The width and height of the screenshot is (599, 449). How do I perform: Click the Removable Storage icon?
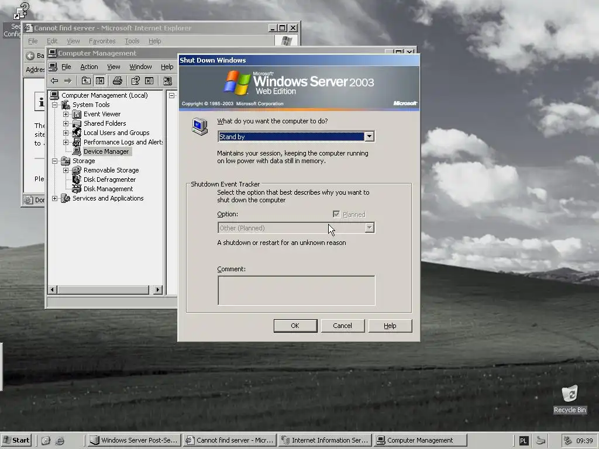[x=77, y=170]
